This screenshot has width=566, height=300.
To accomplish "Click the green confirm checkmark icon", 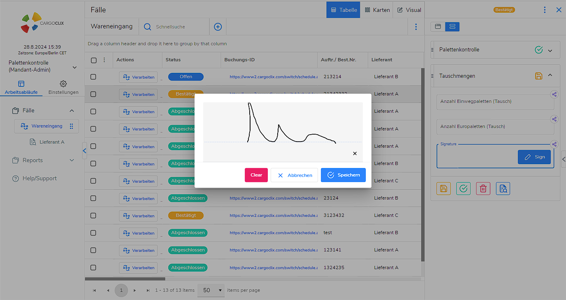I will tap(463, 188).
